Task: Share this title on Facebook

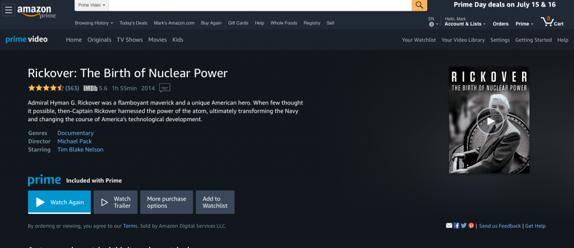Action: pyautogui.click(x=456, y=226)
